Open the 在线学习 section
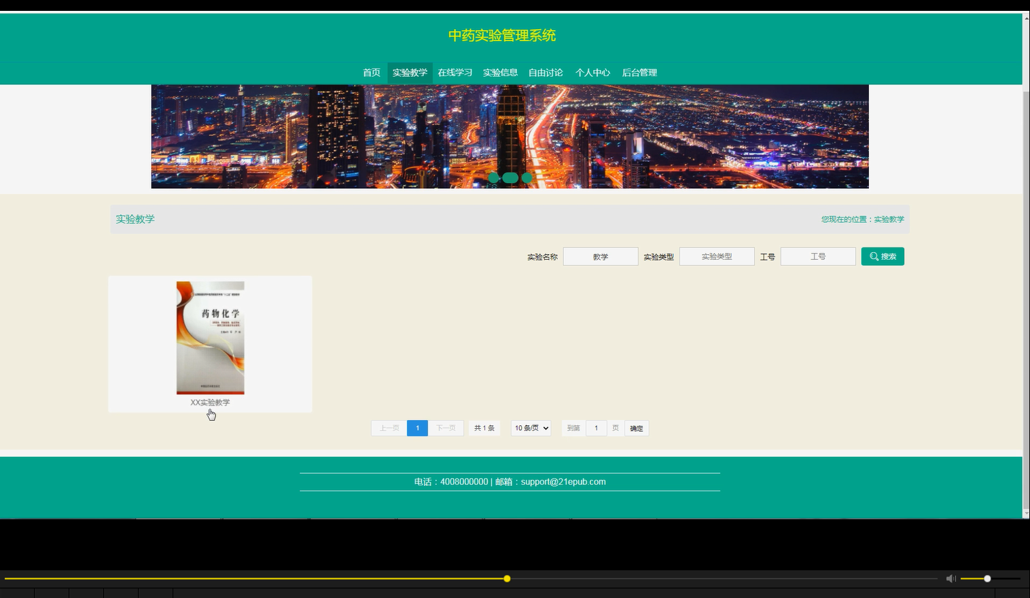The width and height of the screenshot is (1030, 598). (454, 72)
